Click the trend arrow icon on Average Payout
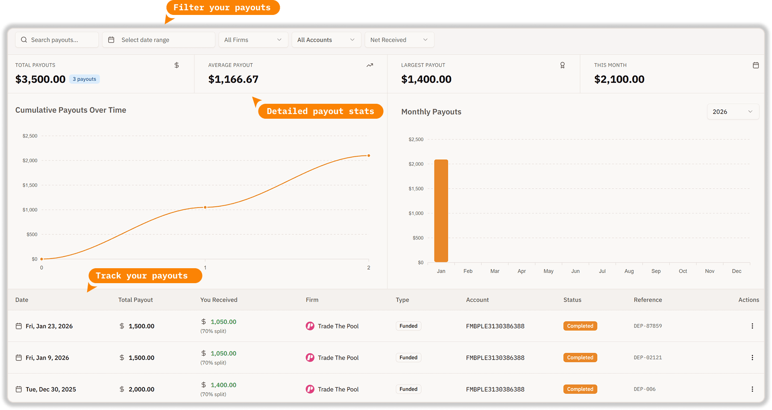The height and width of the screenshot is (410, 772). 370,65
